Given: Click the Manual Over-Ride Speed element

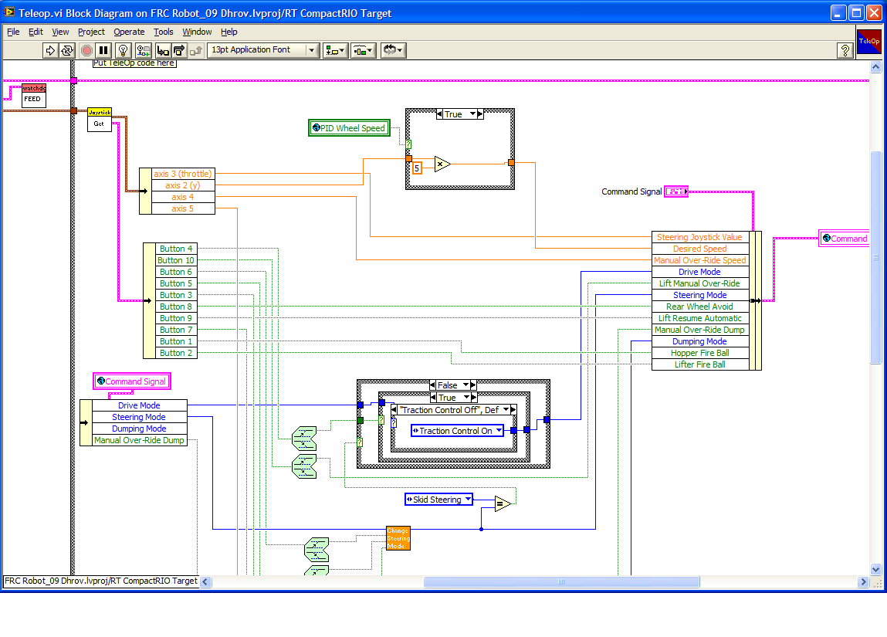Looking at the screenshot, I should (700, 260).
